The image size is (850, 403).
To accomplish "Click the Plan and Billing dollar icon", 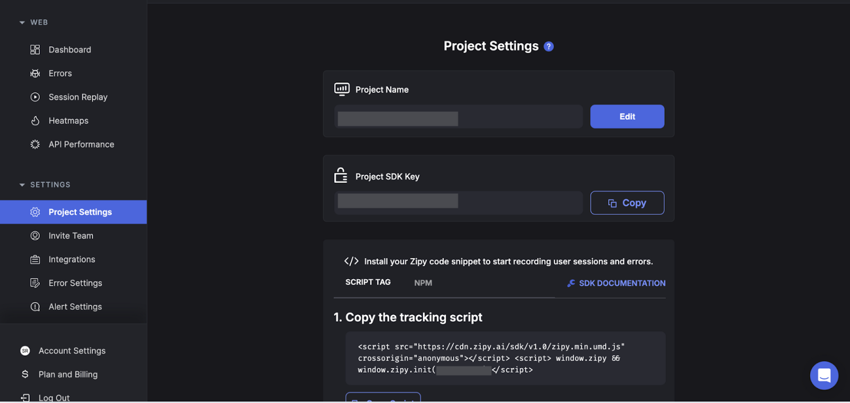I will (25, 374).
